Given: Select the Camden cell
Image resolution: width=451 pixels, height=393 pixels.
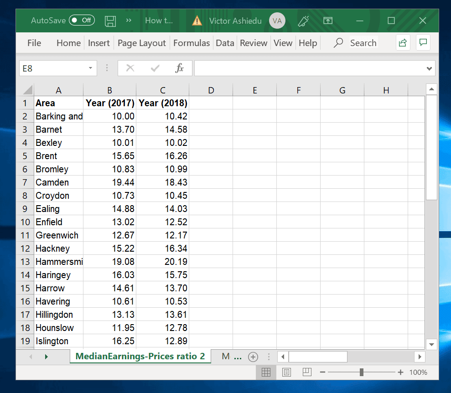Looking at the screenshot, I should tap(59, 182).
